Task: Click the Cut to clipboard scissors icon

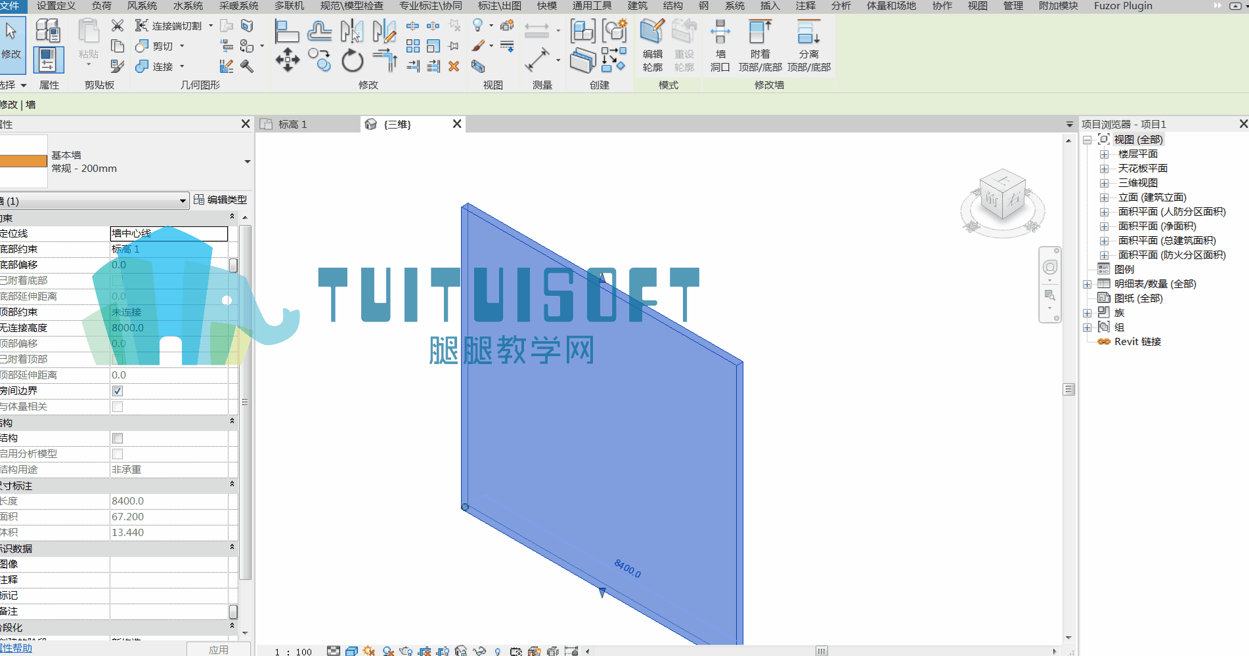Action: [x=118, y=26]
